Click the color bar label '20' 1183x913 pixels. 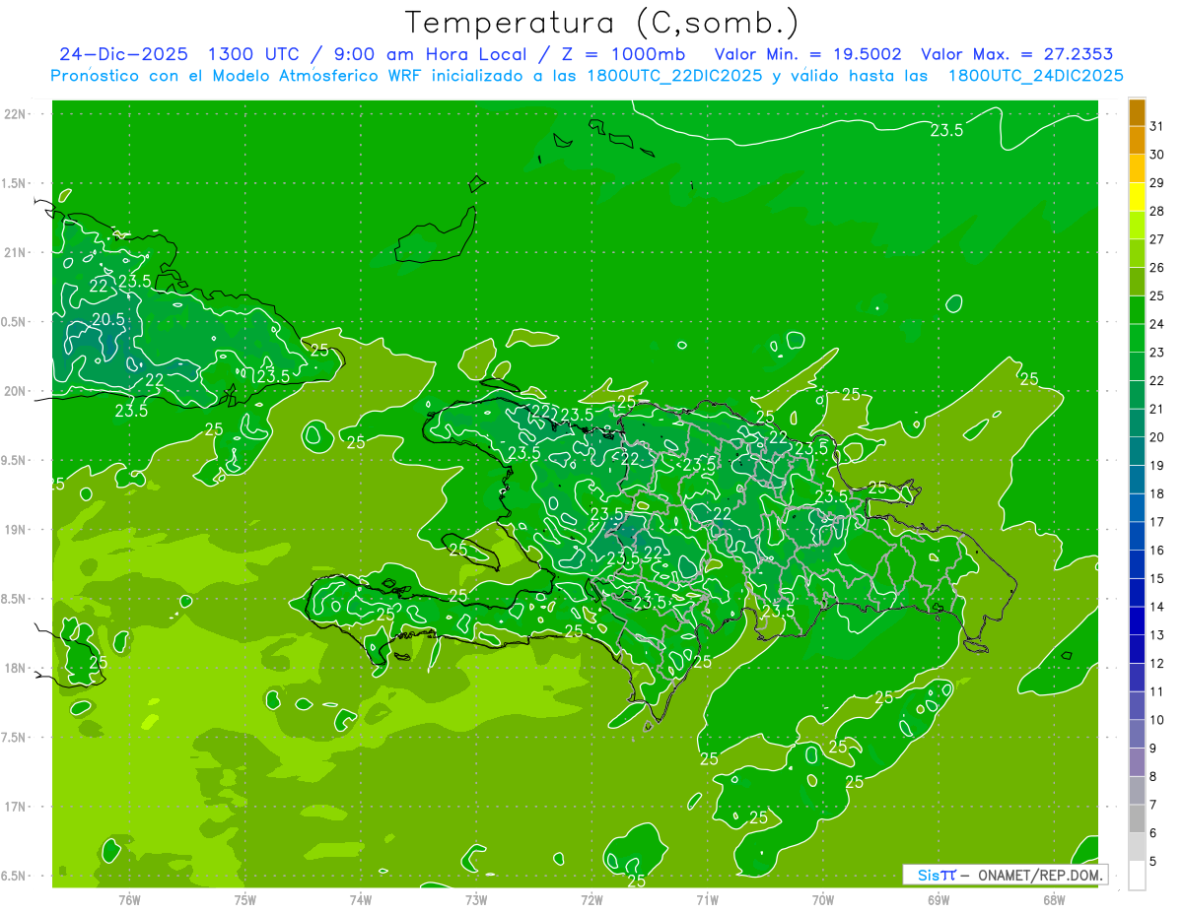(x=1157, y=436)
